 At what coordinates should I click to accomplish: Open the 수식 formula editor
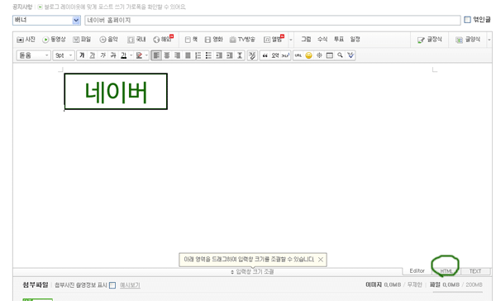[x=322, y=39]
